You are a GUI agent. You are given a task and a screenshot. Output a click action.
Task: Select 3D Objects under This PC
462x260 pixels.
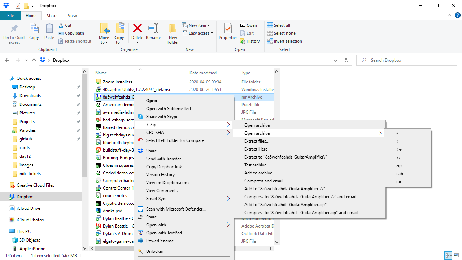click(x=30, y=240)
